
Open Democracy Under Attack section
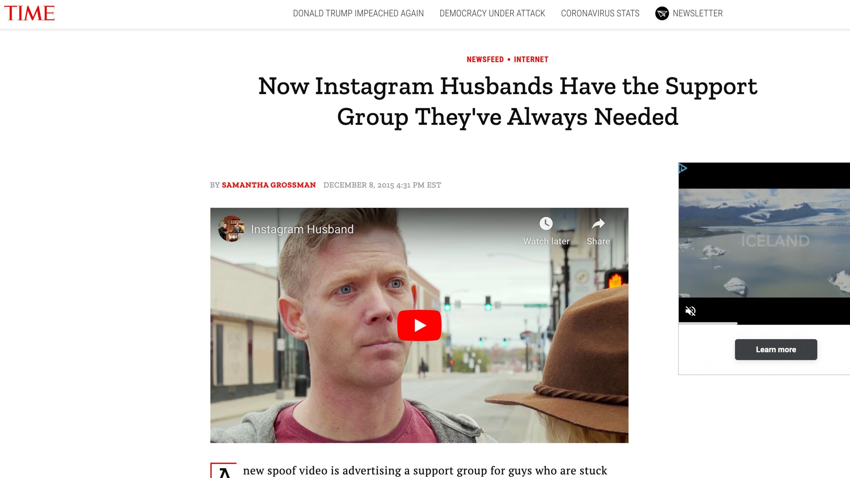tap(492, 13)
